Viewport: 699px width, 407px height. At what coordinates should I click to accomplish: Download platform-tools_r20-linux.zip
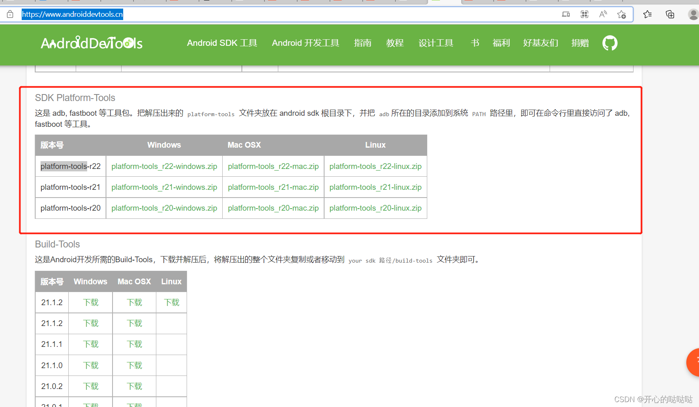click(375, 208)
